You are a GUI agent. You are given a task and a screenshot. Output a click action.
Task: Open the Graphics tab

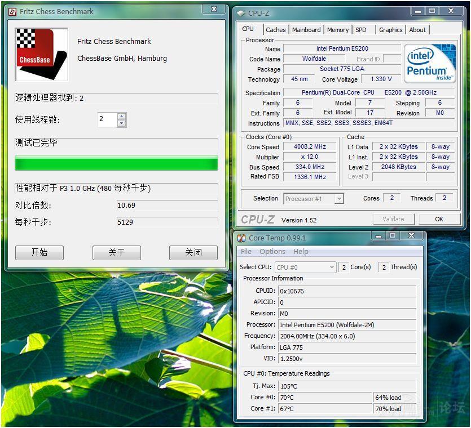pos(390,30)
